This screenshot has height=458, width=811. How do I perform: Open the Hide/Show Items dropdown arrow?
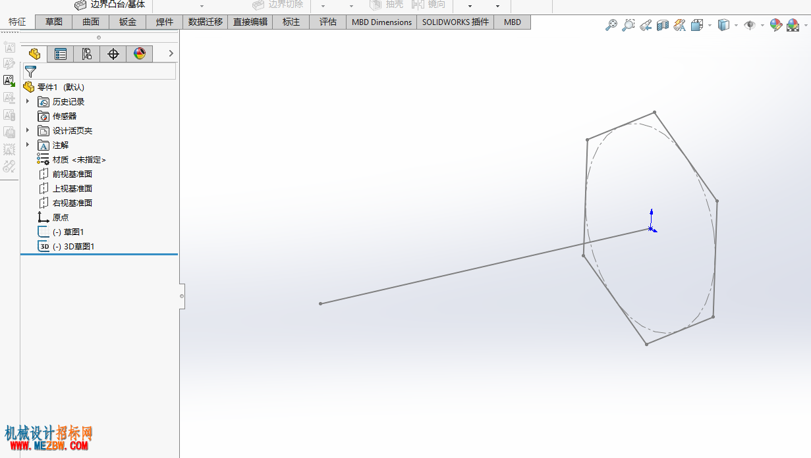(x=762, y=26)
